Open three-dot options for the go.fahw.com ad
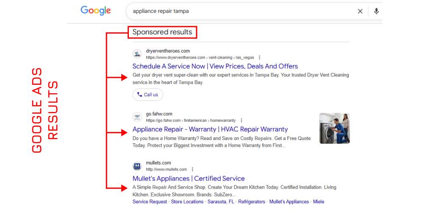 click(241, 120)
